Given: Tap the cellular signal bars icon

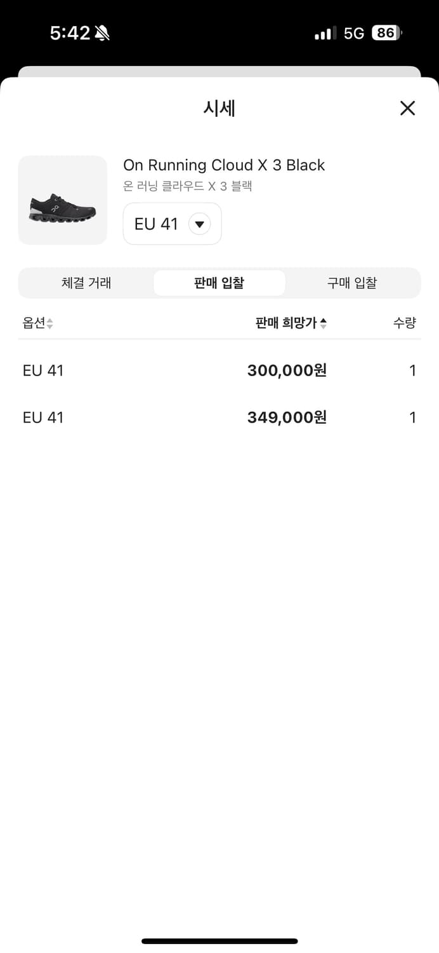Looking at the screenshot, I should pos(325,34).
